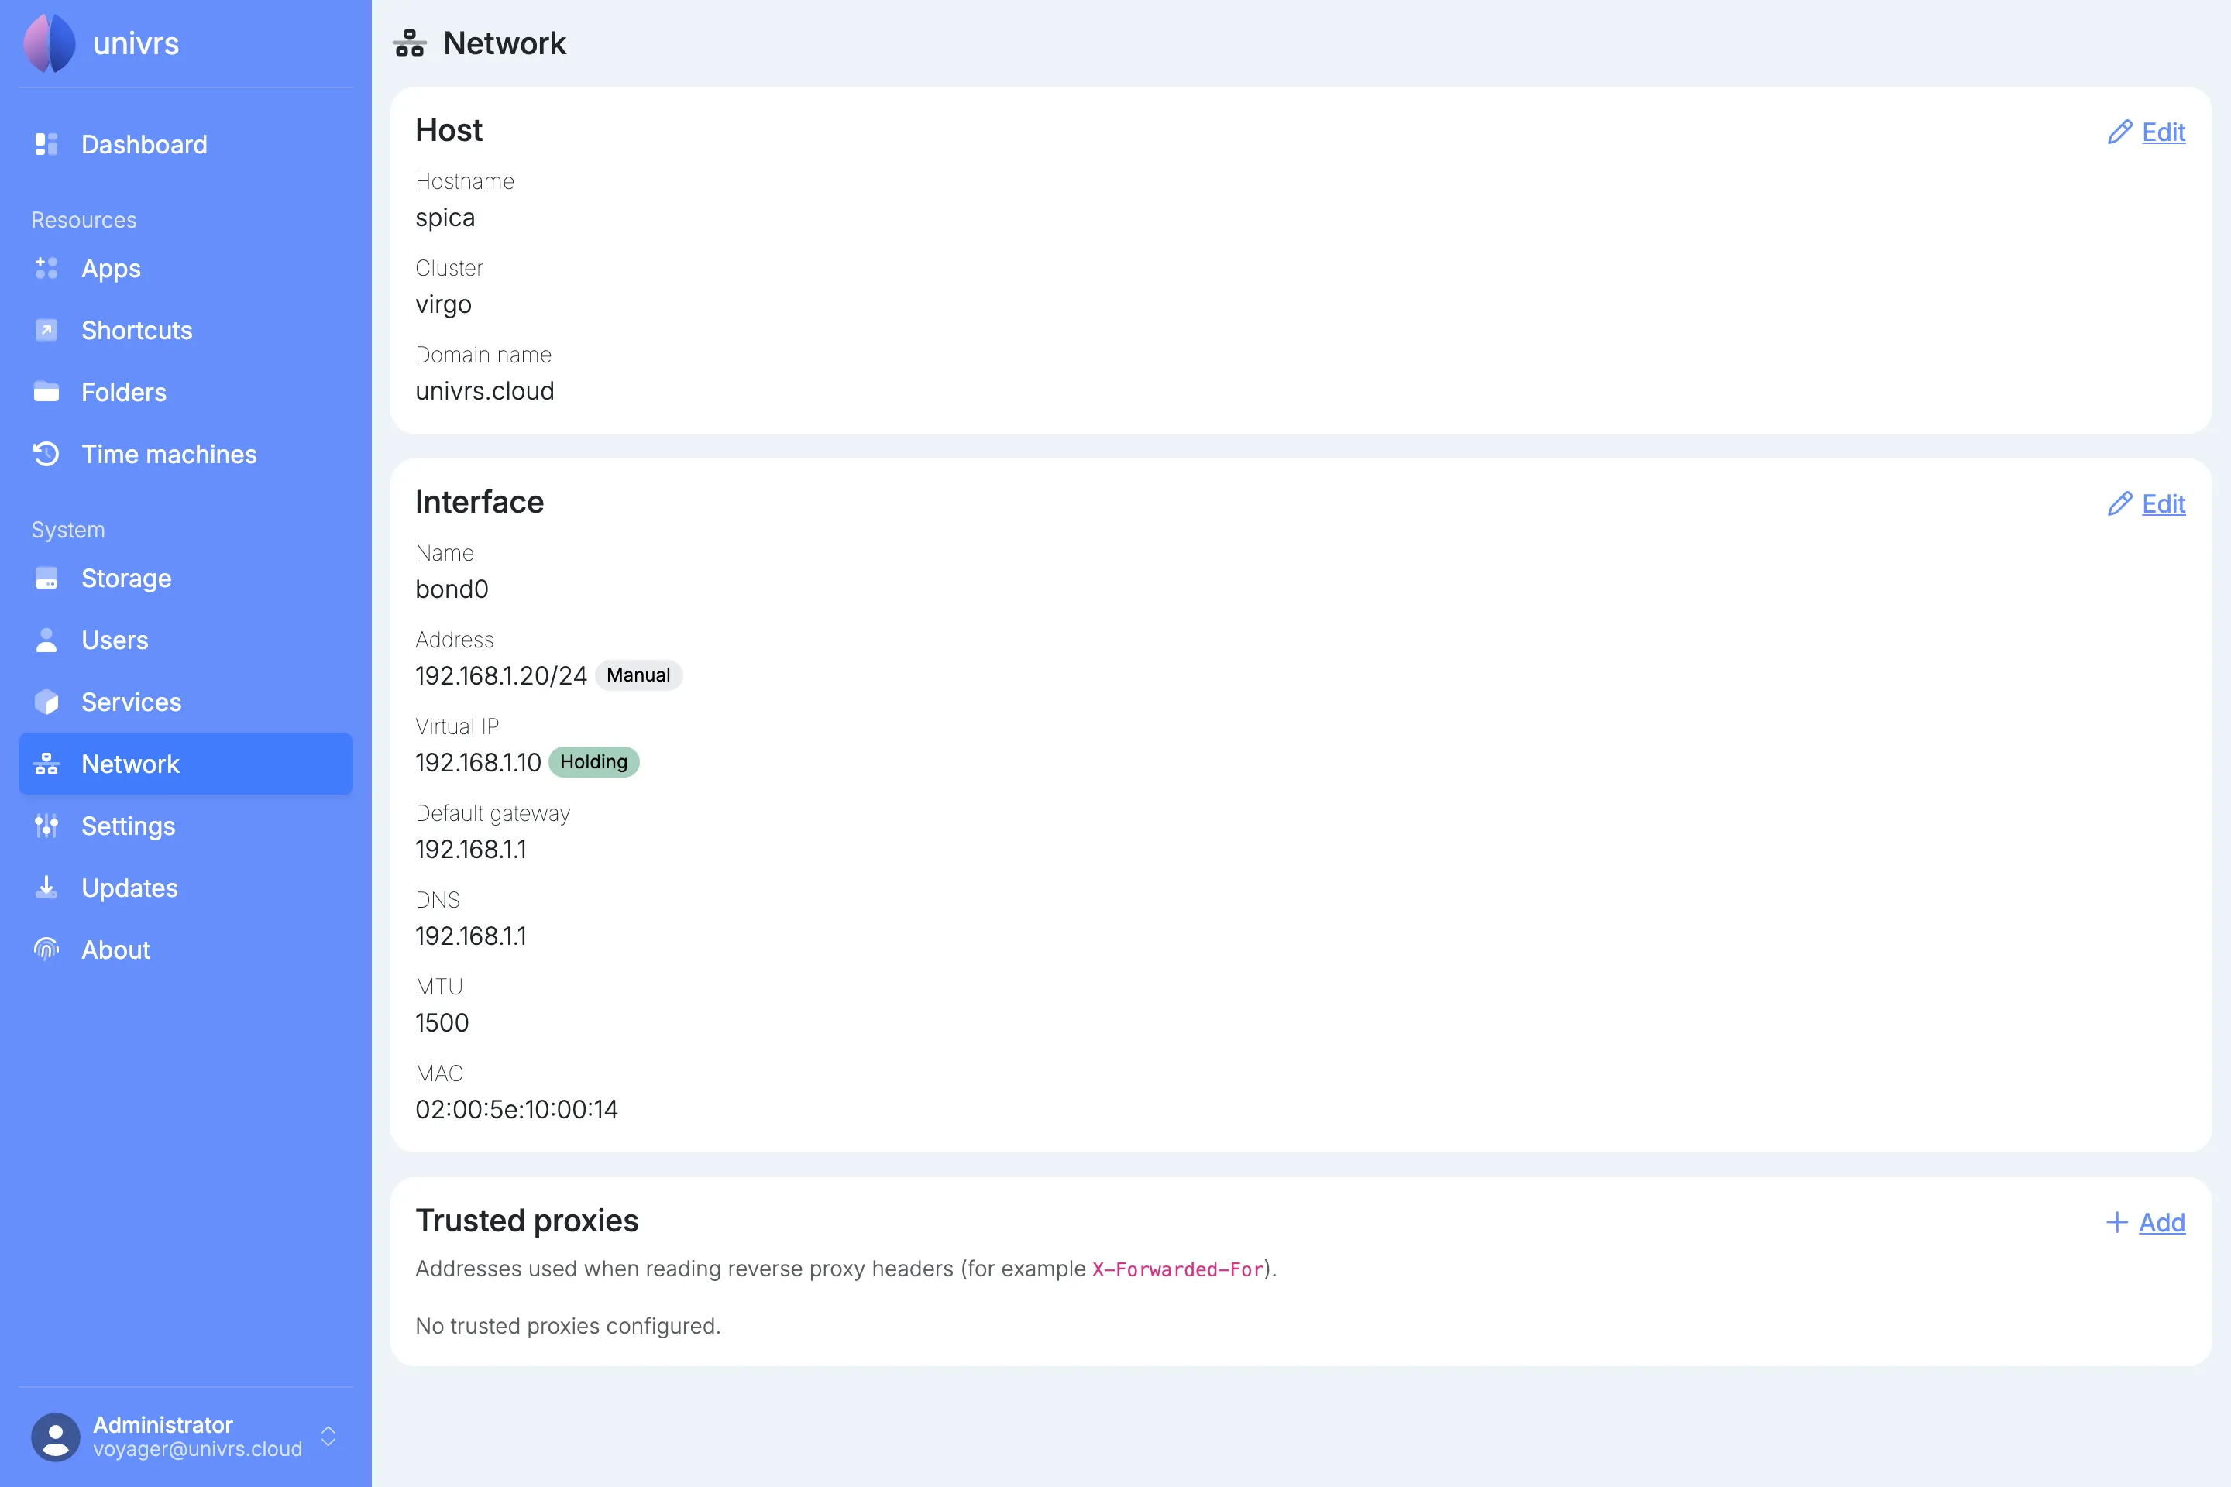Click the Settings sliders icon
2231x1487 pixels.
click(46, 826)
